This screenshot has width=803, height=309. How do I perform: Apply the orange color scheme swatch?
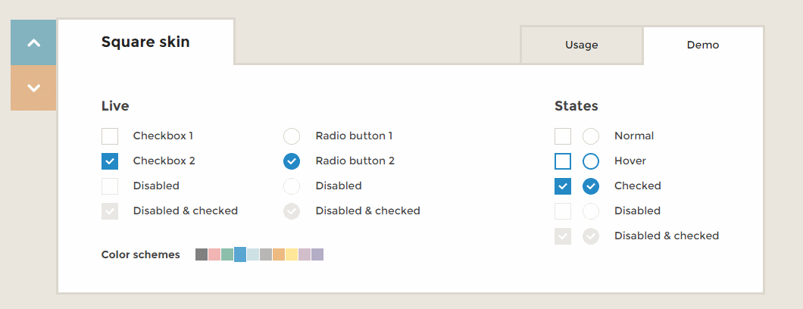(x=279, y=254)
